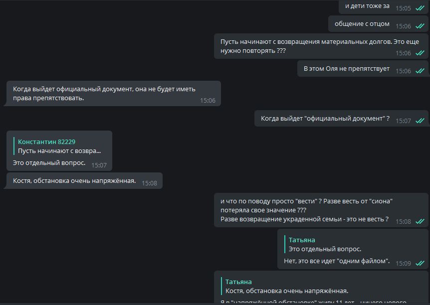Viewport: 430px width, 305px height.
Task: Click double-check icon next to 15:07 outgoing message
Action: [420, 121]
